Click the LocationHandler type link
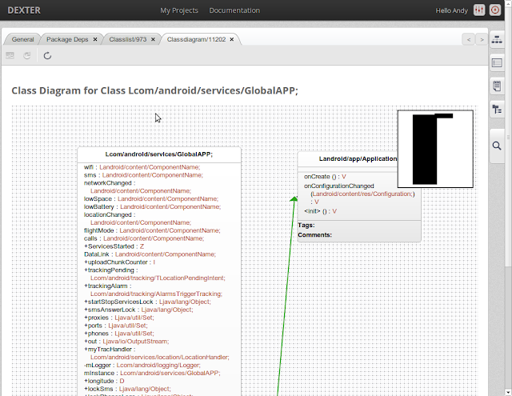This screenshot has height=396, width=512. tap(160, 357)
